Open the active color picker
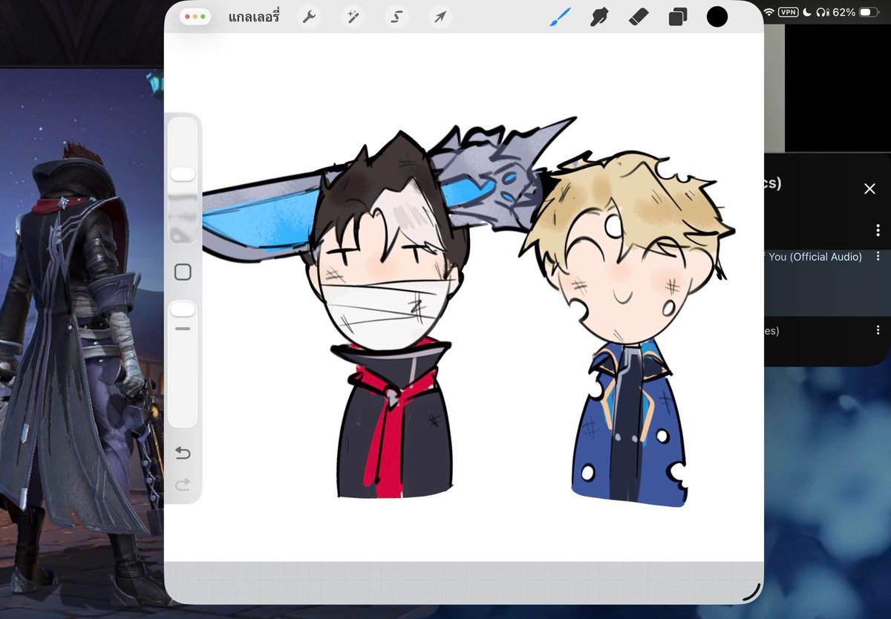Image resolution: width=891 pixels, height=619 pixels. tap(716, 16)
